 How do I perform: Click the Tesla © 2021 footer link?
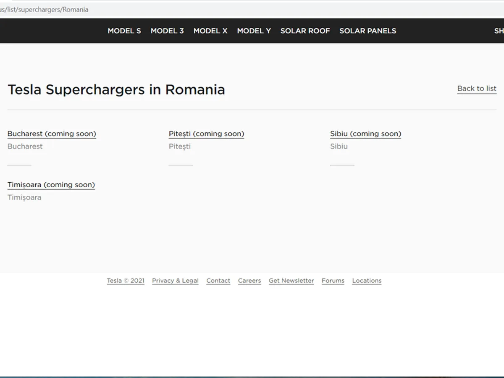coord(126,281)
